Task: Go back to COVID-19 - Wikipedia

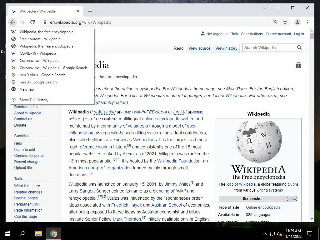Action: click(x=52, y=53)
